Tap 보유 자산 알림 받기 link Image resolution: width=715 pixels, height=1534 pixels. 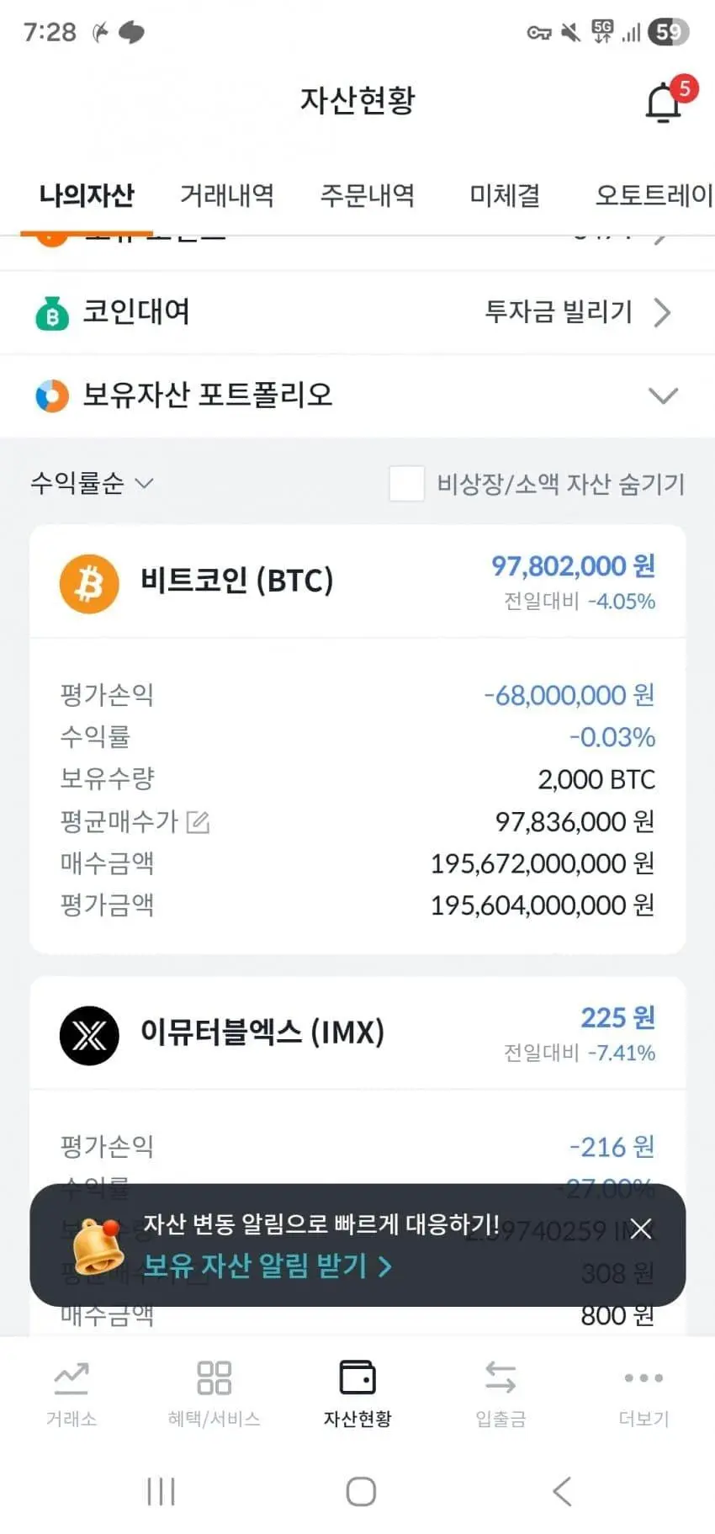pos(267,1266)
